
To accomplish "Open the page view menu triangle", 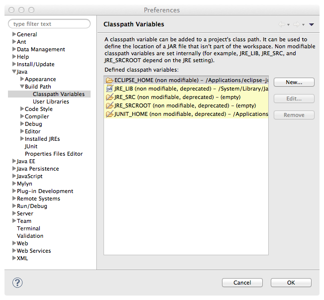I will coord(312,24).
